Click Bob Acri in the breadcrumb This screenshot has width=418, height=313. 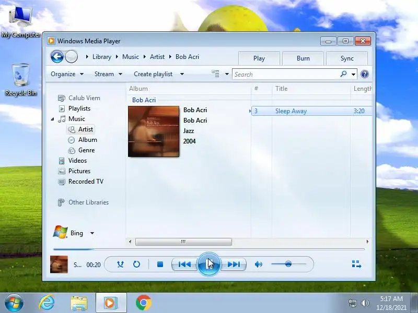pos(188,57)
